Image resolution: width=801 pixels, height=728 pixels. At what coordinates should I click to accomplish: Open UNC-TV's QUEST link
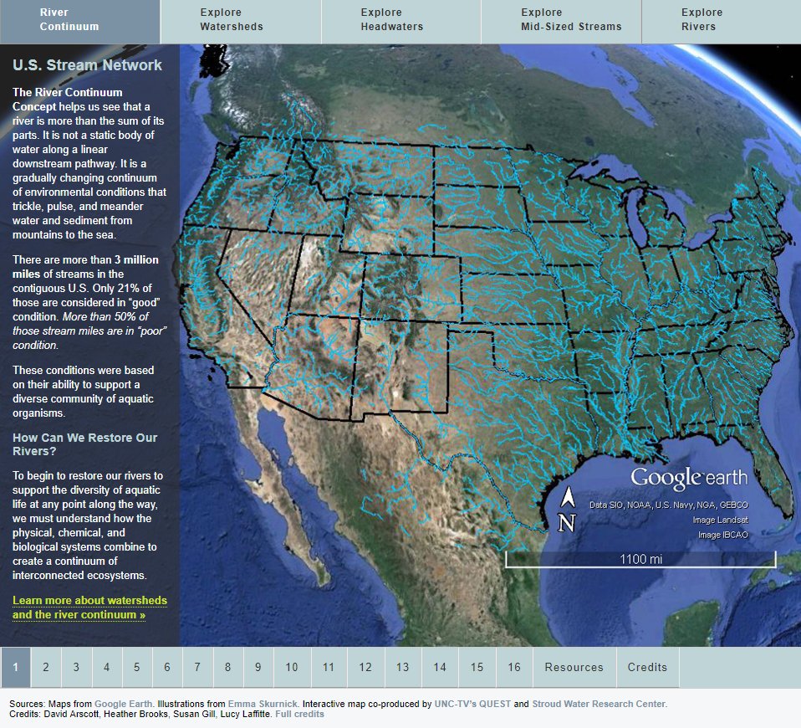[x=472, y=704]
